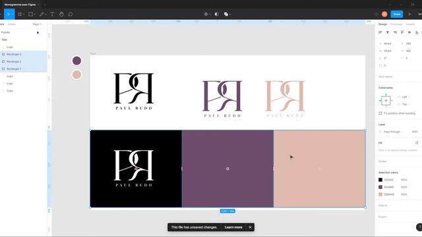Click the Present play icon
This screenshot has width=422, height=237.
[409, 14]
